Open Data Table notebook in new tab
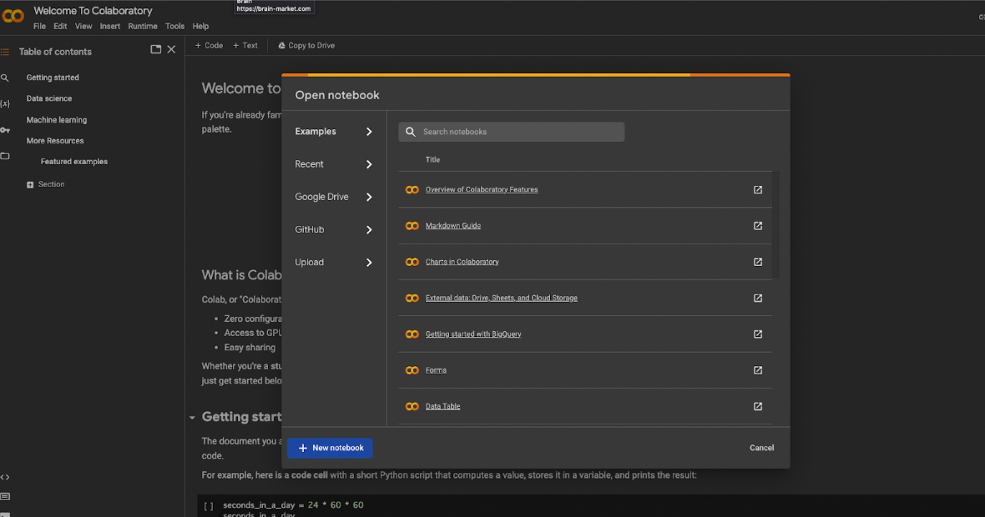Screen dimensions: 985x517 tap(758, 407)
